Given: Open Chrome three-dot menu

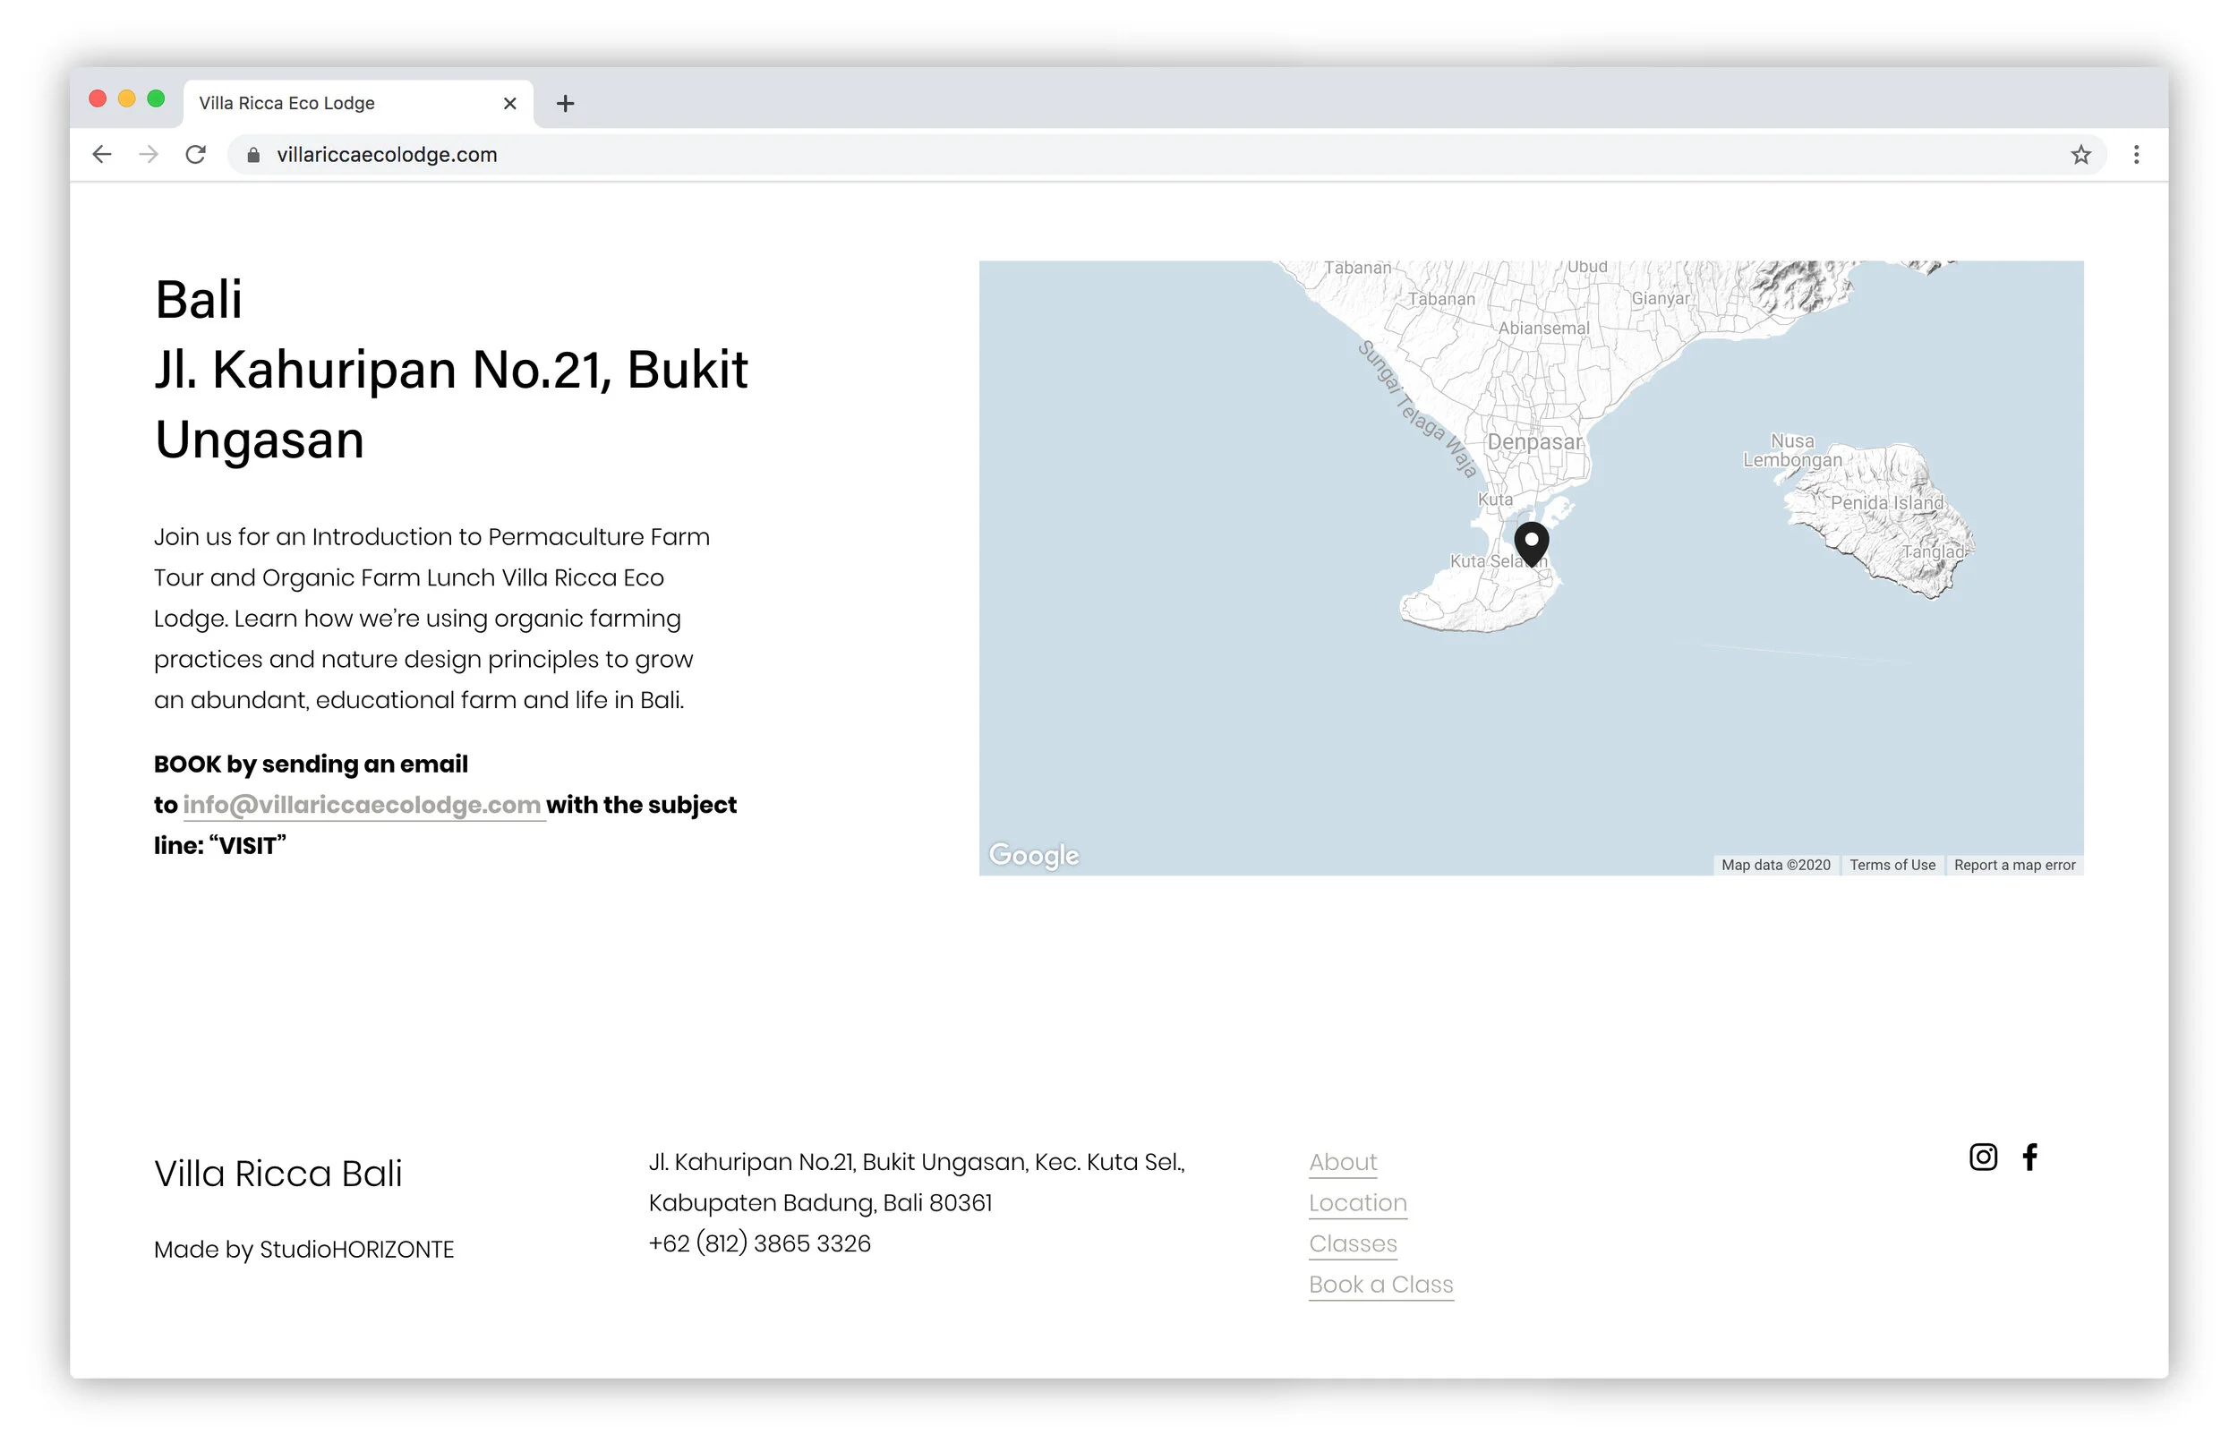Looking at the screenshot, I should pos(2136,154).
